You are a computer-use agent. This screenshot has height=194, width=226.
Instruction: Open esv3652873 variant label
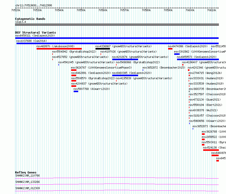click(x=209, y=126)
